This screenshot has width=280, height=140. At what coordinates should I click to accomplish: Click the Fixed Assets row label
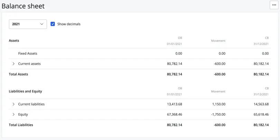[x=28, y=53]
